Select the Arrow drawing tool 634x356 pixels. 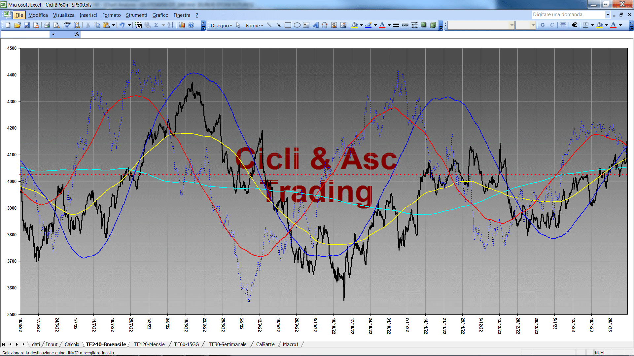tap(278, 25)
